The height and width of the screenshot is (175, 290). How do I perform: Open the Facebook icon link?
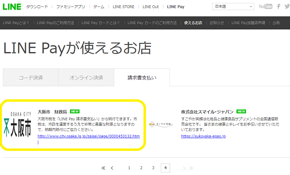click(278, 6)
